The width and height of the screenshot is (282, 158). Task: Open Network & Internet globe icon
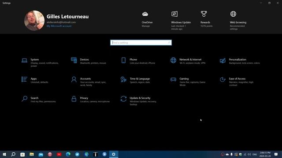(x=173, y=61)
